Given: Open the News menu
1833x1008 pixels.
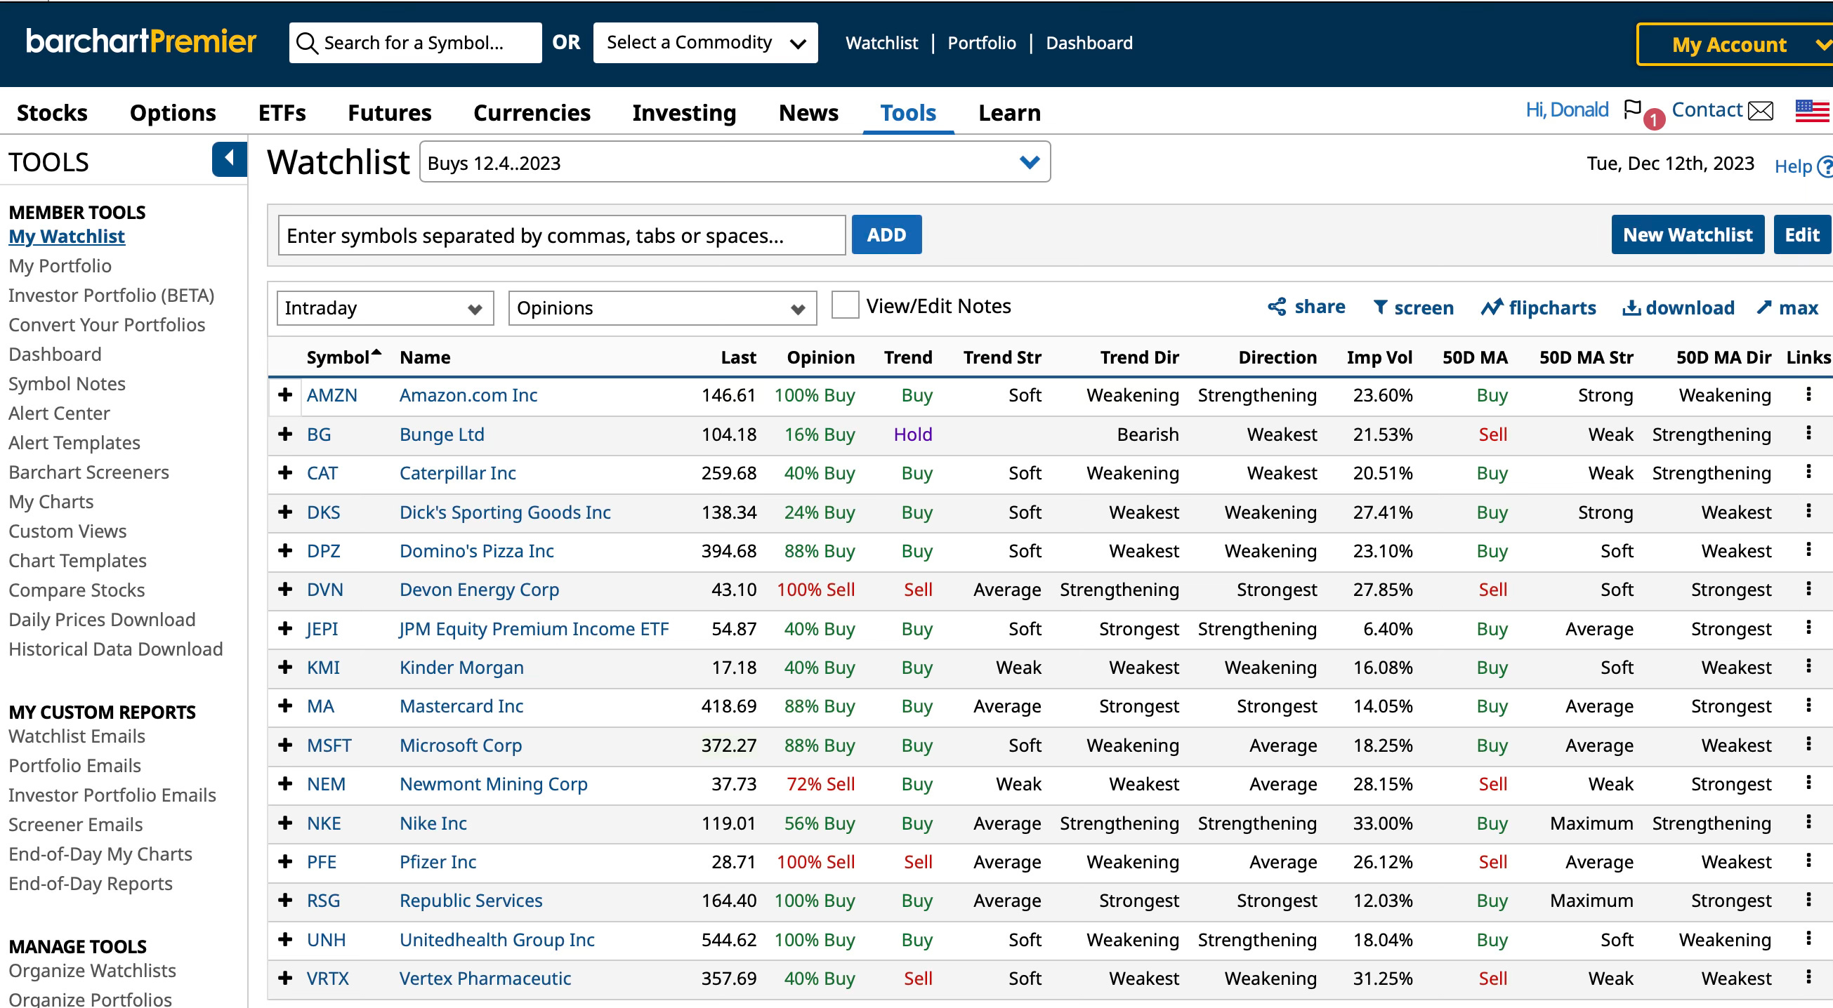Looking at the screenshot, I should (808, 112).
